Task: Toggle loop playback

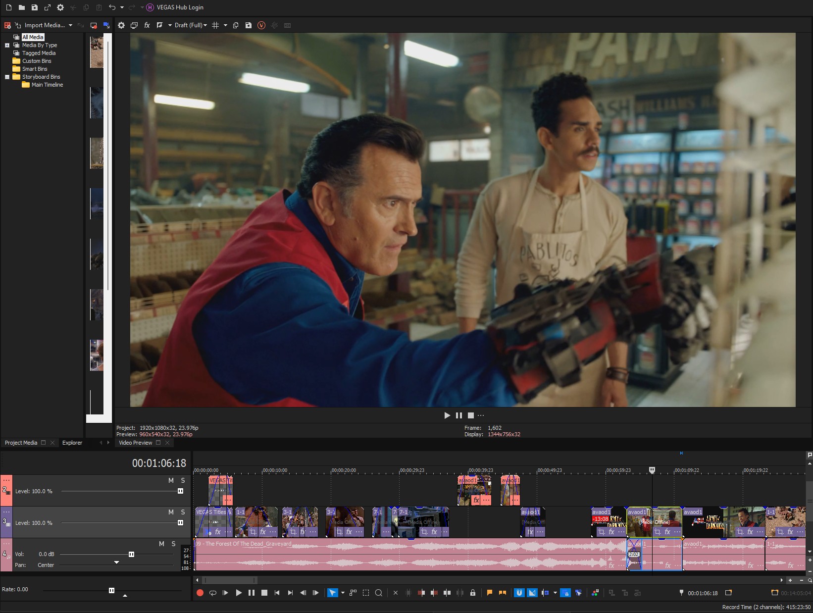Action: (213, 593)
